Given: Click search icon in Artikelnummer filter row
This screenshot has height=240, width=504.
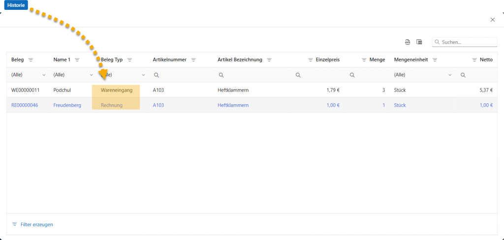Looking at the screenshot, I should [x=157, y=75].
